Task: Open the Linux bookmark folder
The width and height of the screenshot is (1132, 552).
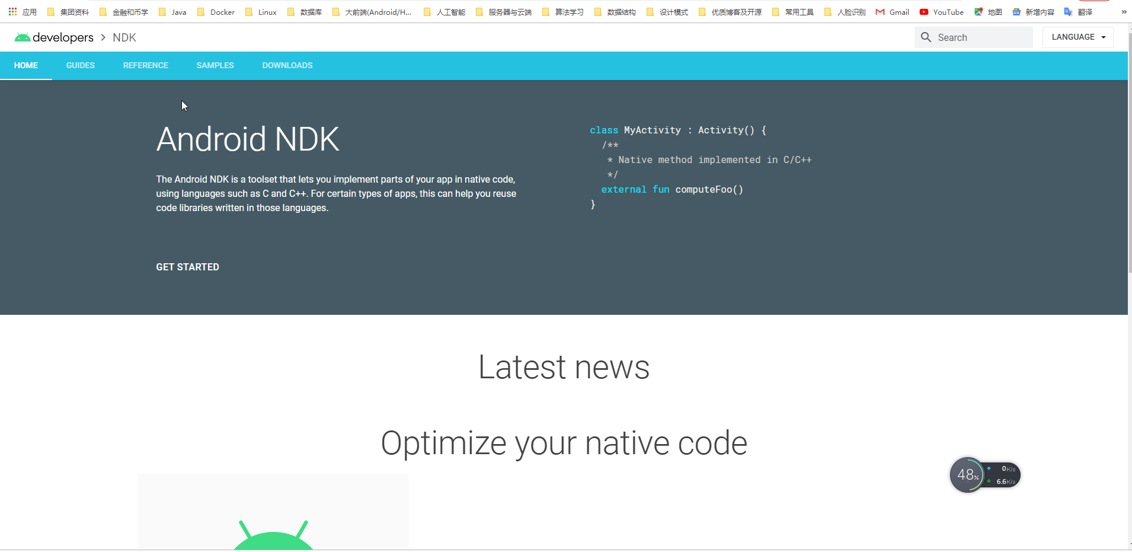Action: tap(261, 12)
